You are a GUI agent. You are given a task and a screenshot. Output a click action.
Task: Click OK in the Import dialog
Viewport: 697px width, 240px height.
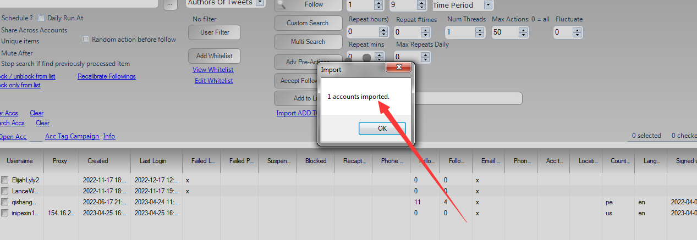click(x=382, y=128)
